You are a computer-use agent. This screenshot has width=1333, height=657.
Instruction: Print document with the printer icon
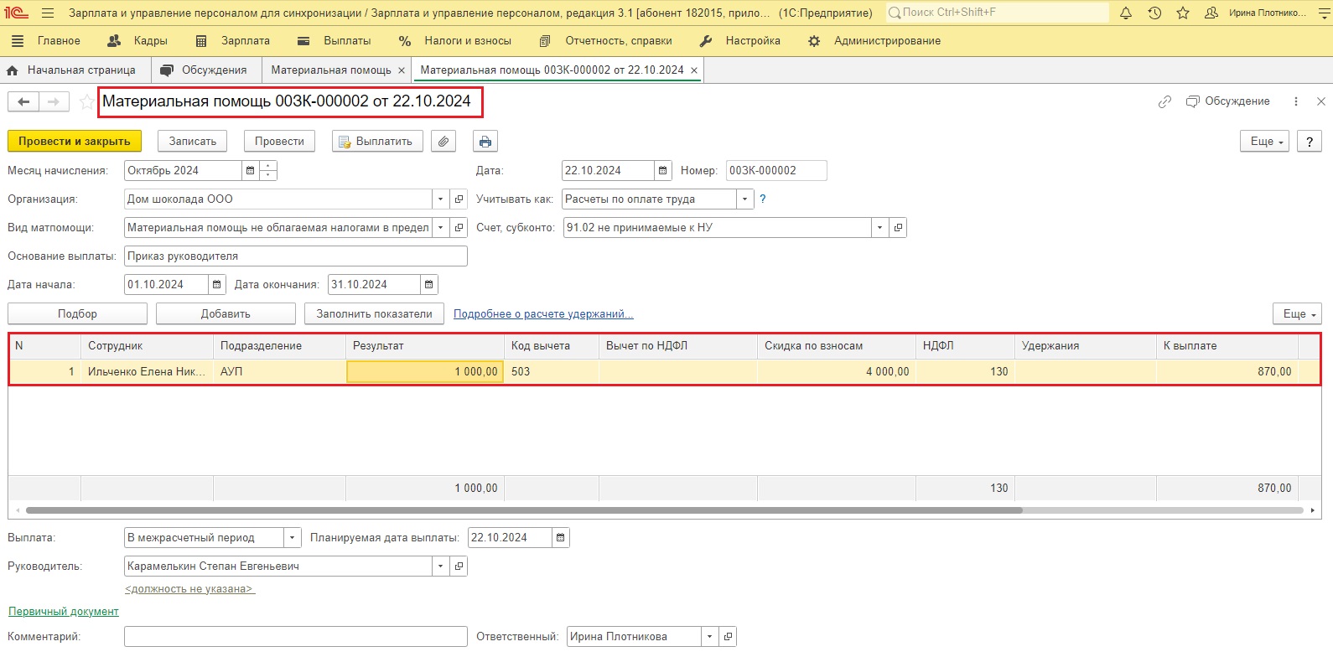tap(485, 142)
